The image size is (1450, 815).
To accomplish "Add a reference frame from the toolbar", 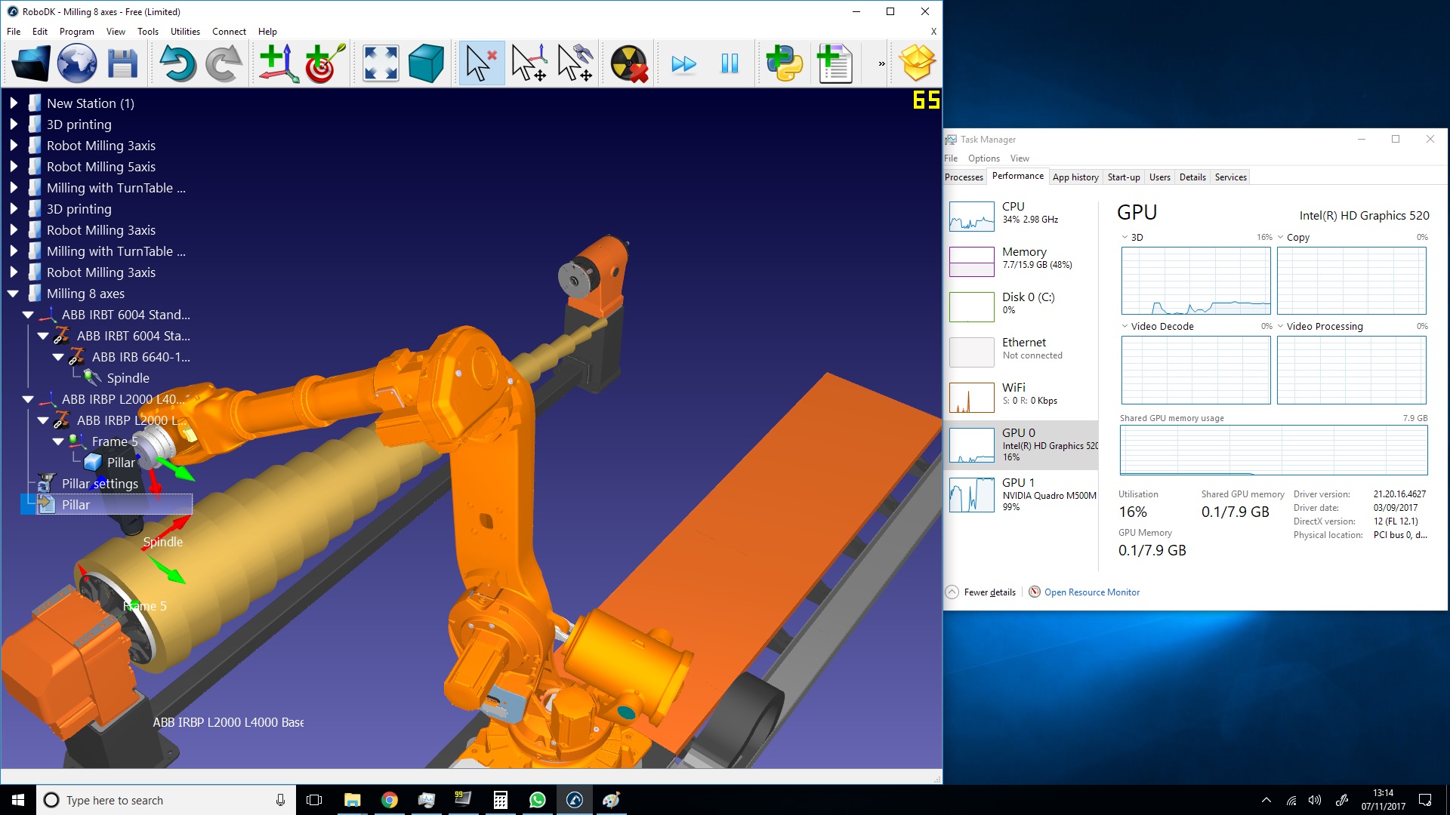I will (x=278, y=63).
